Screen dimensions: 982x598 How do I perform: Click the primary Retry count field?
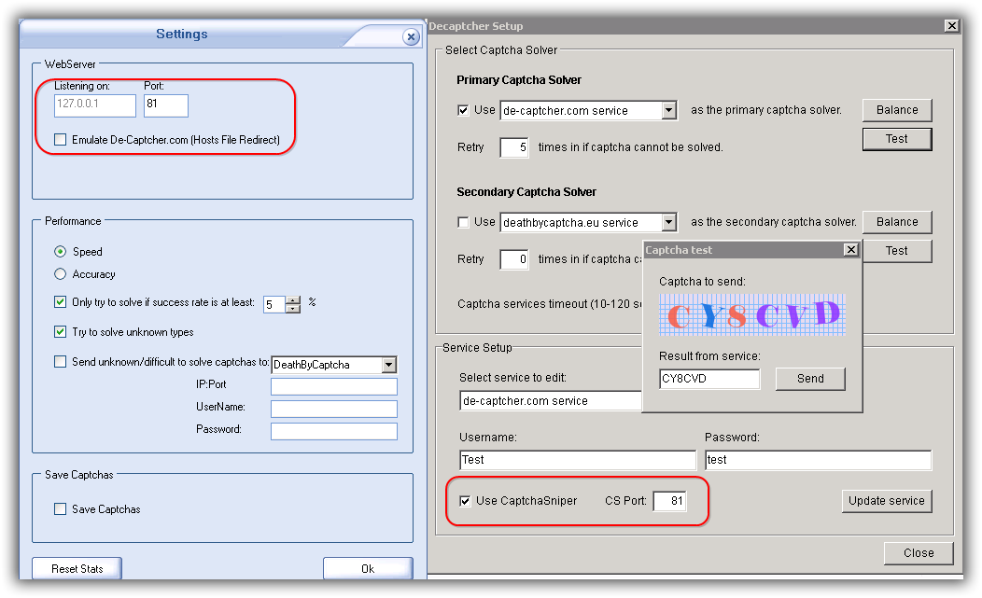pos(514,147)
